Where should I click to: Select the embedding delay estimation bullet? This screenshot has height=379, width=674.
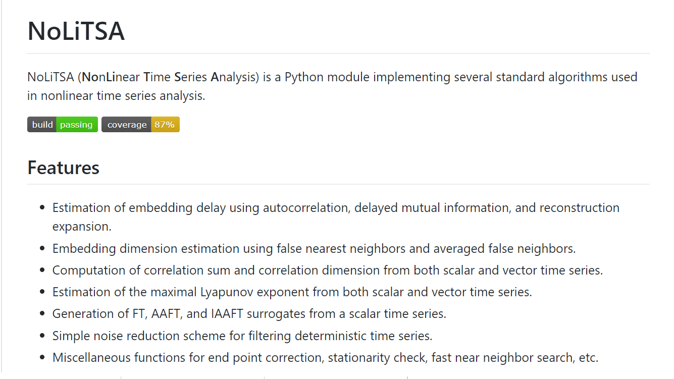coord(336,217)
